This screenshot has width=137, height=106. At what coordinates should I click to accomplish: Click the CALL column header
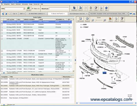tap(20, 19)
